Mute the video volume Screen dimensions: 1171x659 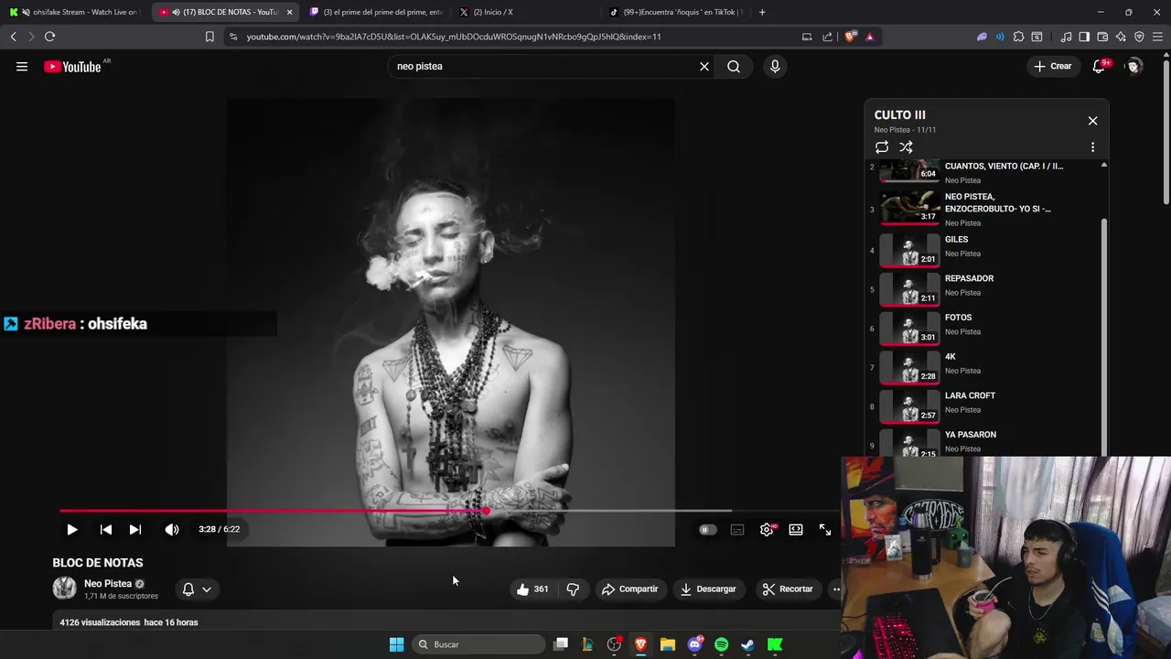172,529
